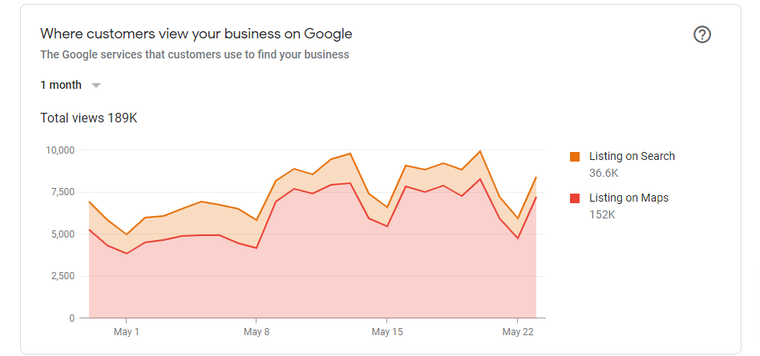
Task: Click the orange Listing on Search swatch
Action: click(x=575, y=156)
